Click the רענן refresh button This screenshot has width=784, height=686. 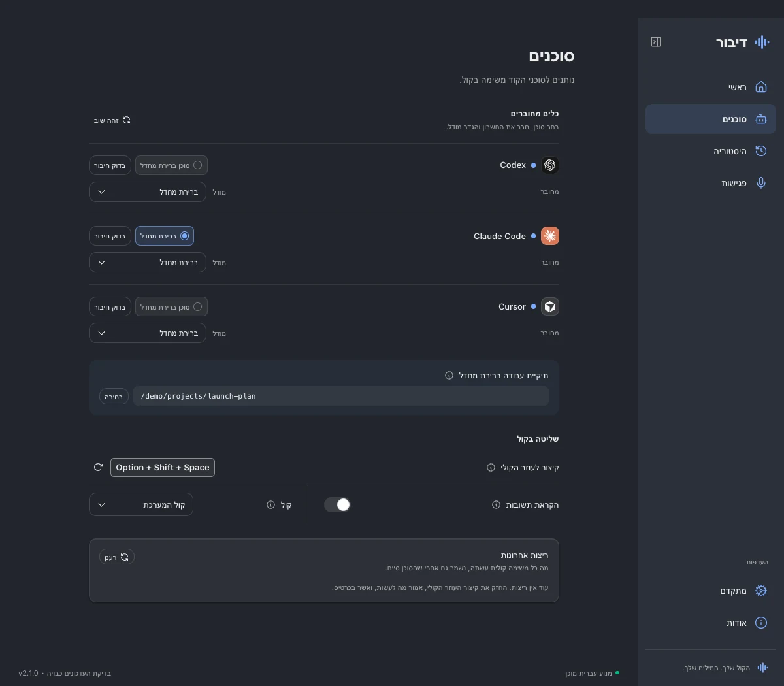click(117, 557)
